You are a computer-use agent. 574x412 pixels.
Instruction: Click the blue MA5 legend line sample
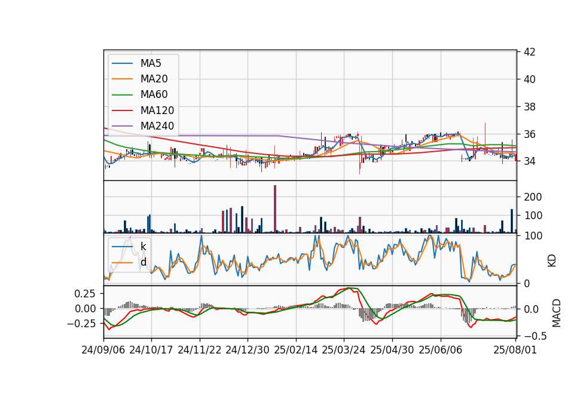pyautogui.click(x=122, y=64)
